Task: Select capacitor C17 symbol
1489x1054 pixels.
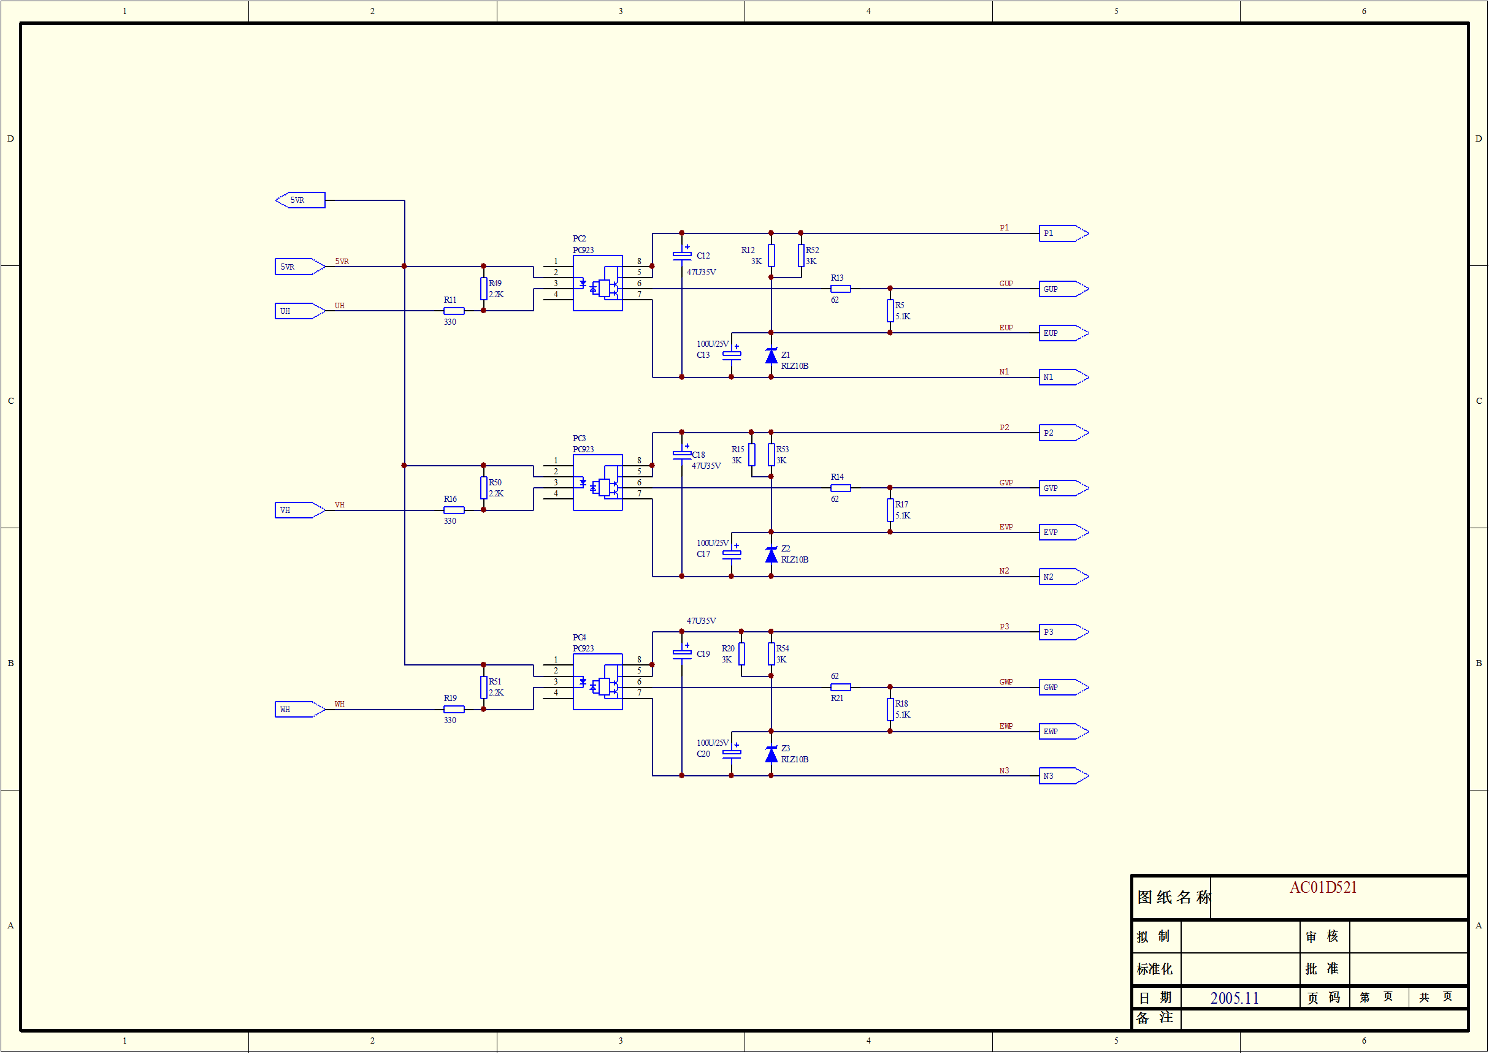Action: pos(732,554)
